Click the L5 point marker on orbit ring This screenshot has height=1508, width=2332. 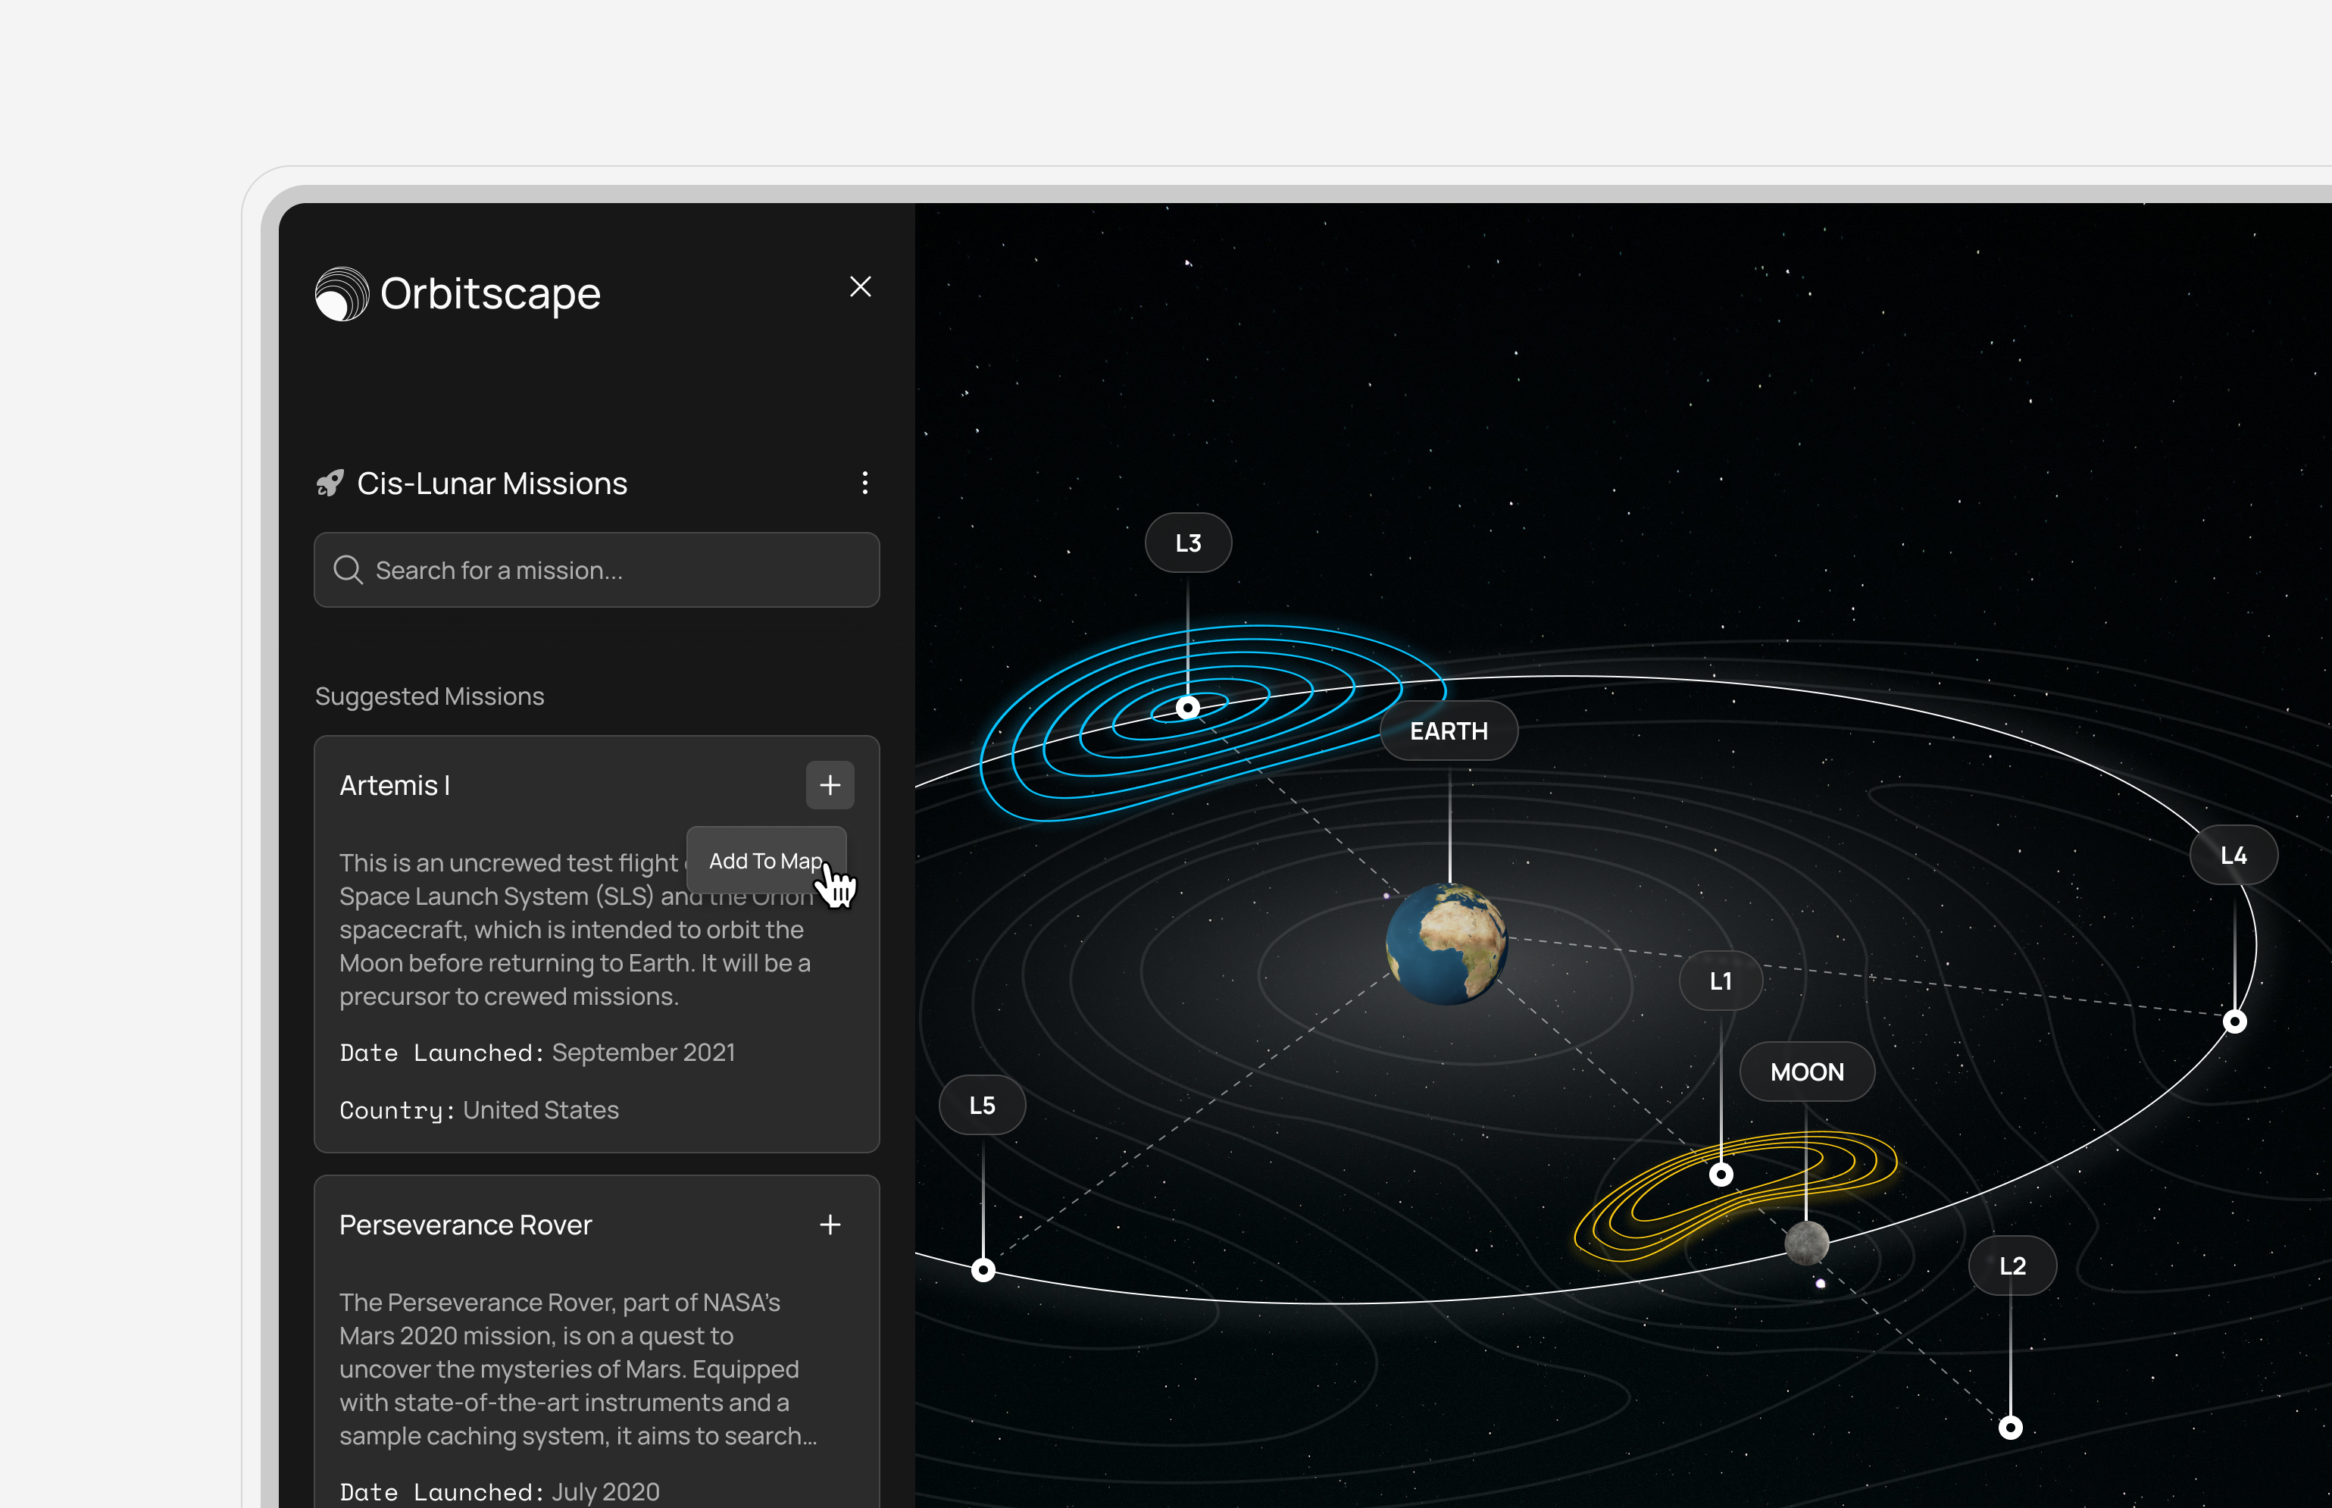(x=983, y=1271)
